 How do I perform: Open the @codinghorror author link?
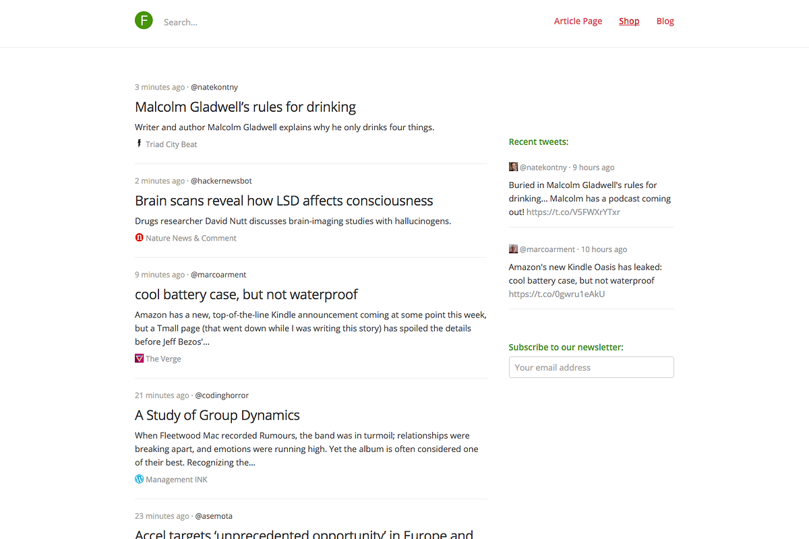222,395
